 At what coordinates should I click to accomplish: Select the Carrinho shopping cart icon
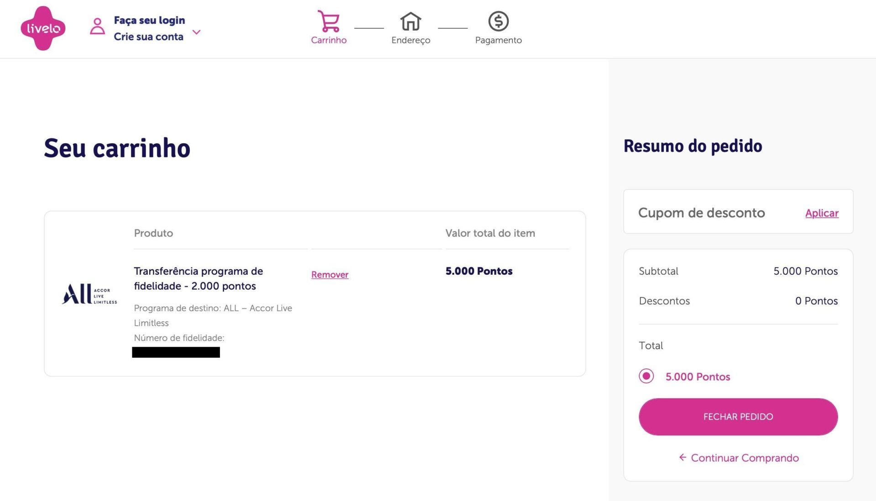[x=328, y=21]
